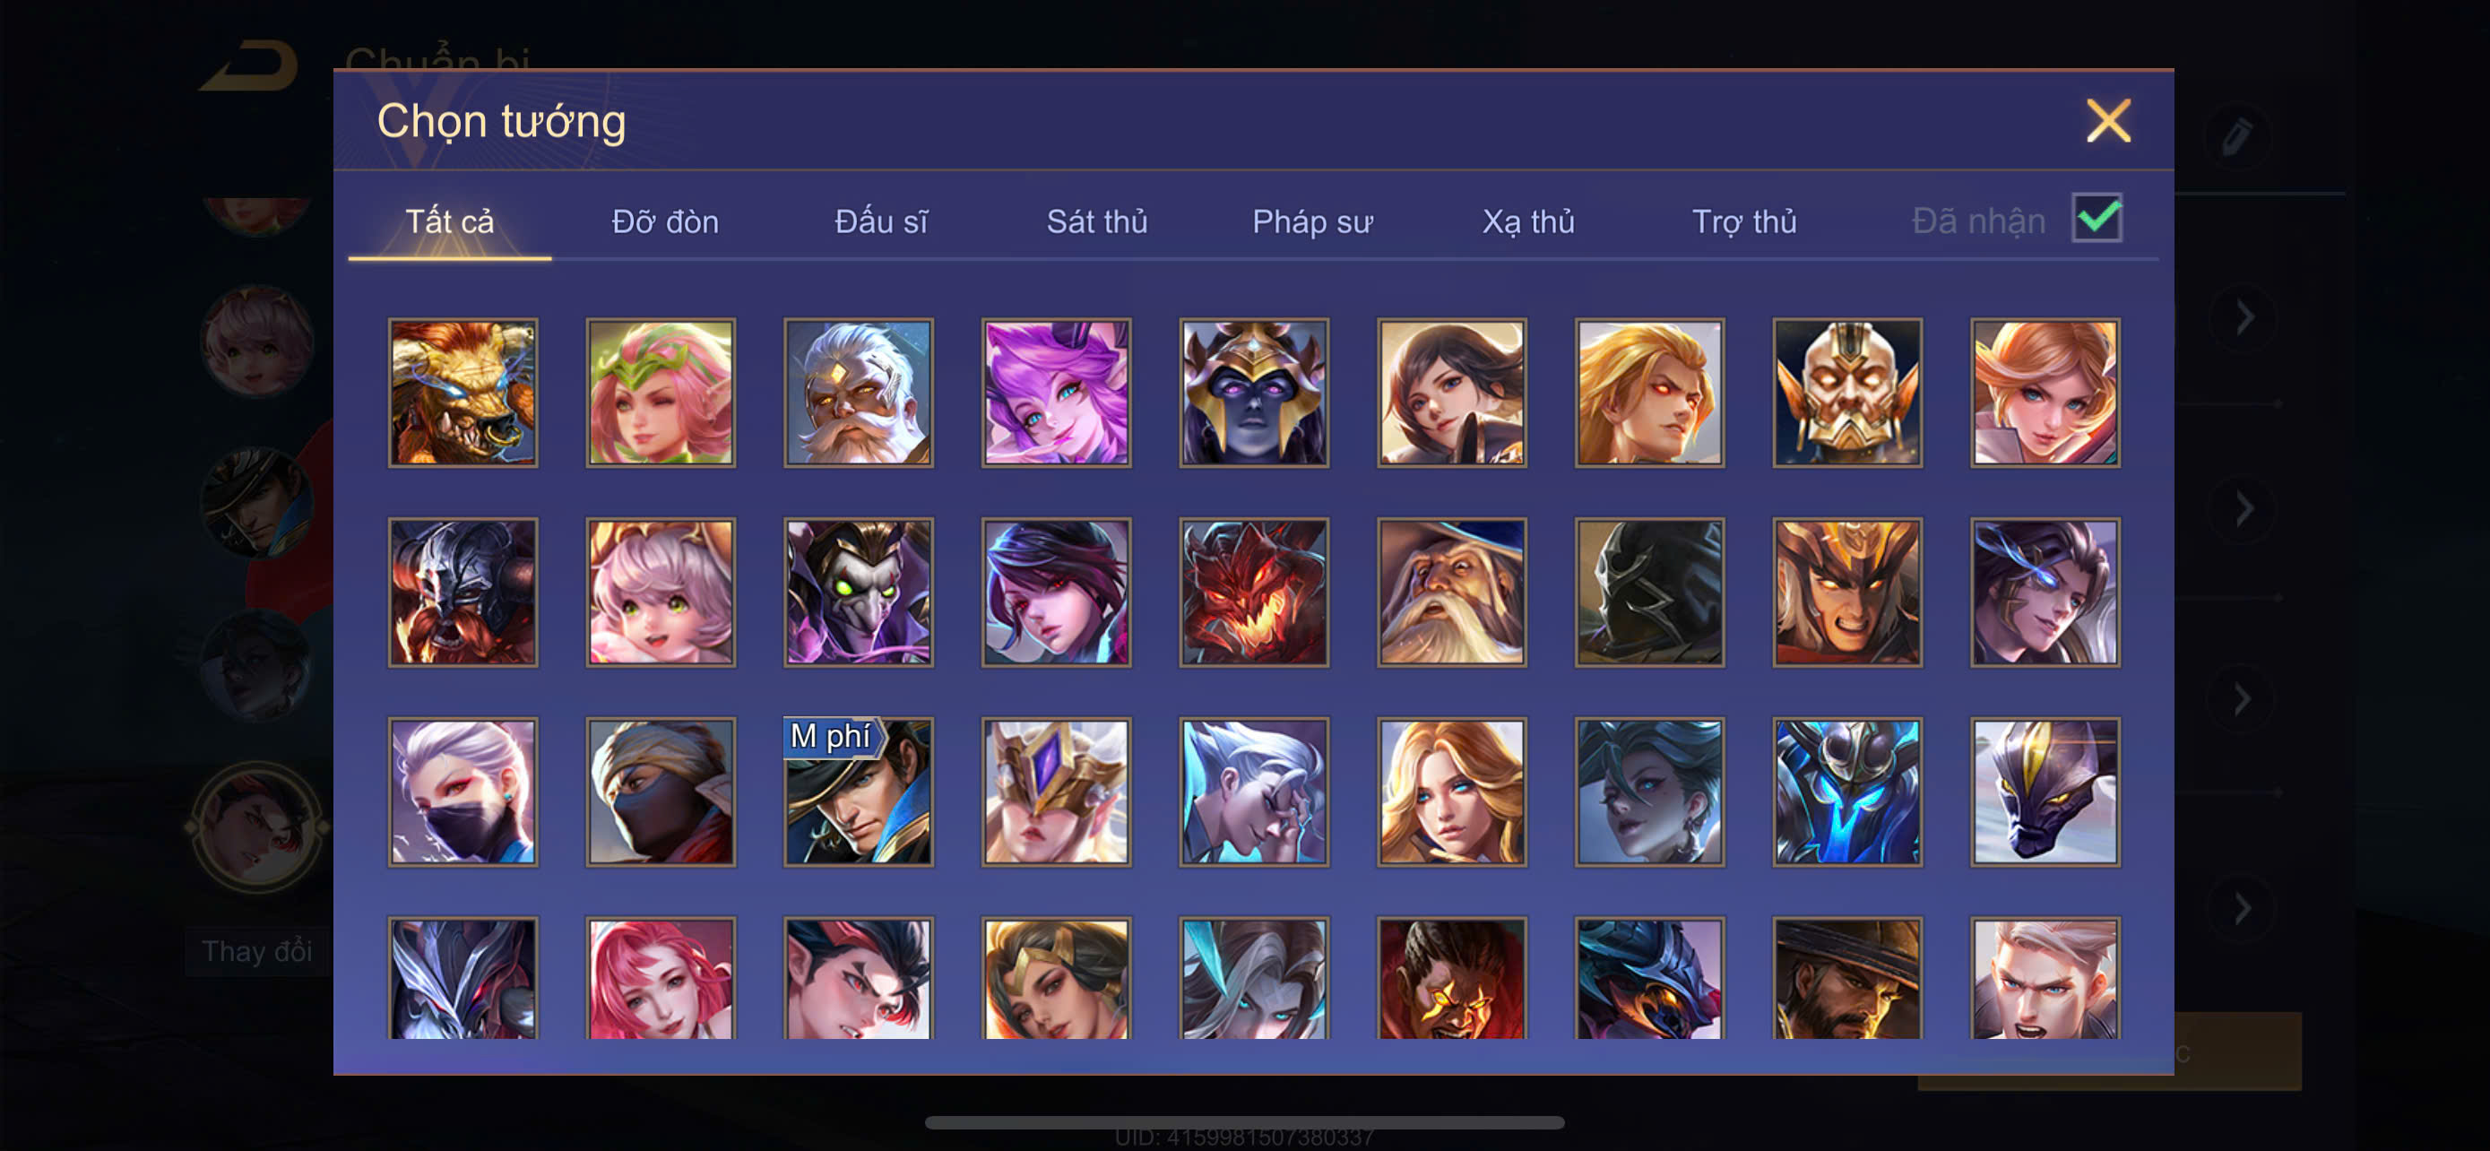This screenshot has width=2490, height=1151.
Task: Choose the purple-haired girl hero portrait
Action: click(1057, 393)
